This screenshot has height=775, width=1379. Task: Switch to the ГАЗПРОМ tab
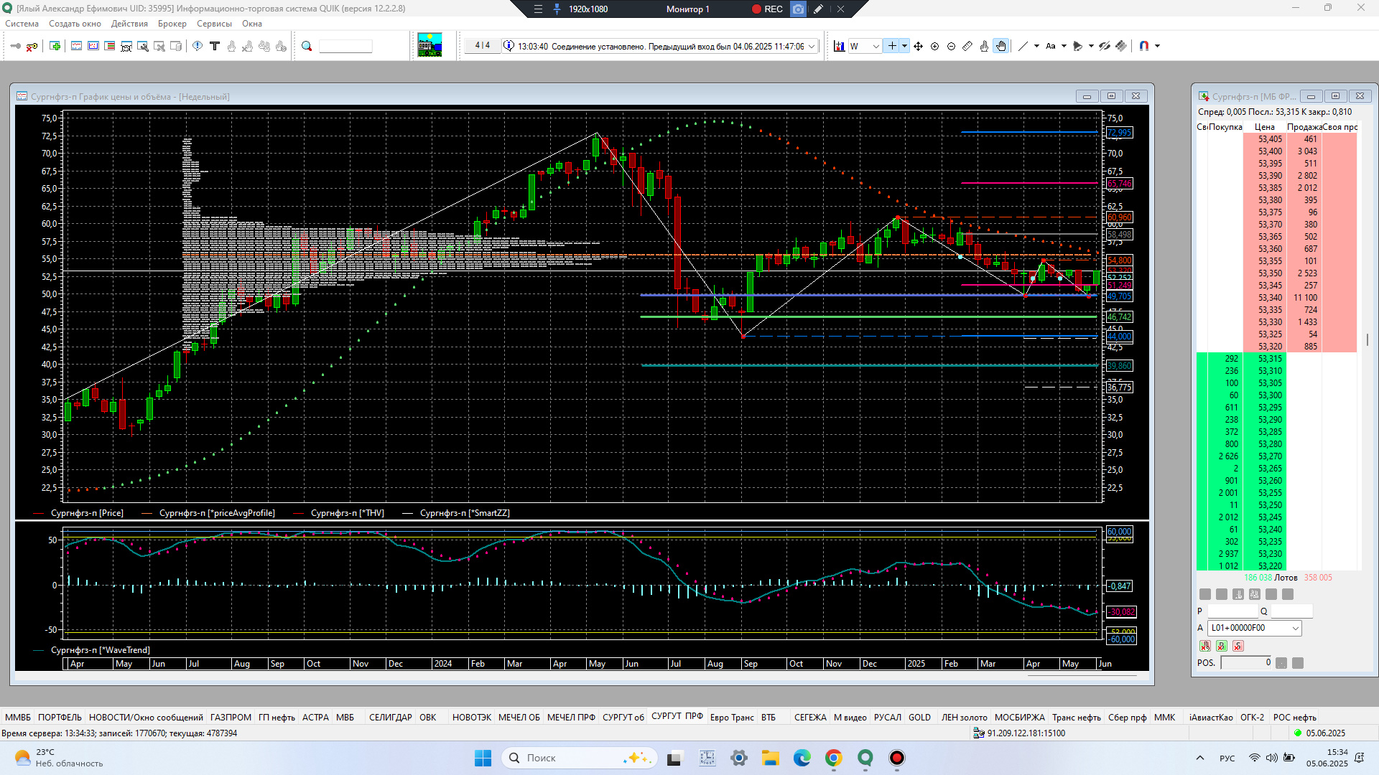tap(231, 717)
